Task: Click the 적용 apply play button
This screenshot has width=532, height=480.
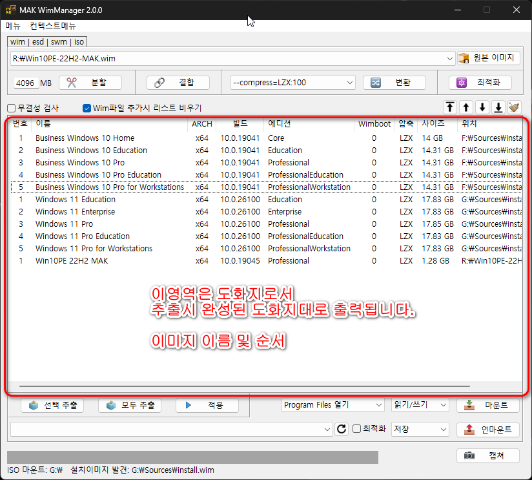Action: (207, 405)
